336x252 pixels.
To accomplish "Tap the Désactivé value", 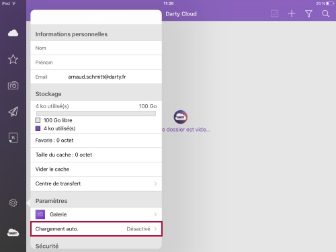I will [x=138, y=229].
